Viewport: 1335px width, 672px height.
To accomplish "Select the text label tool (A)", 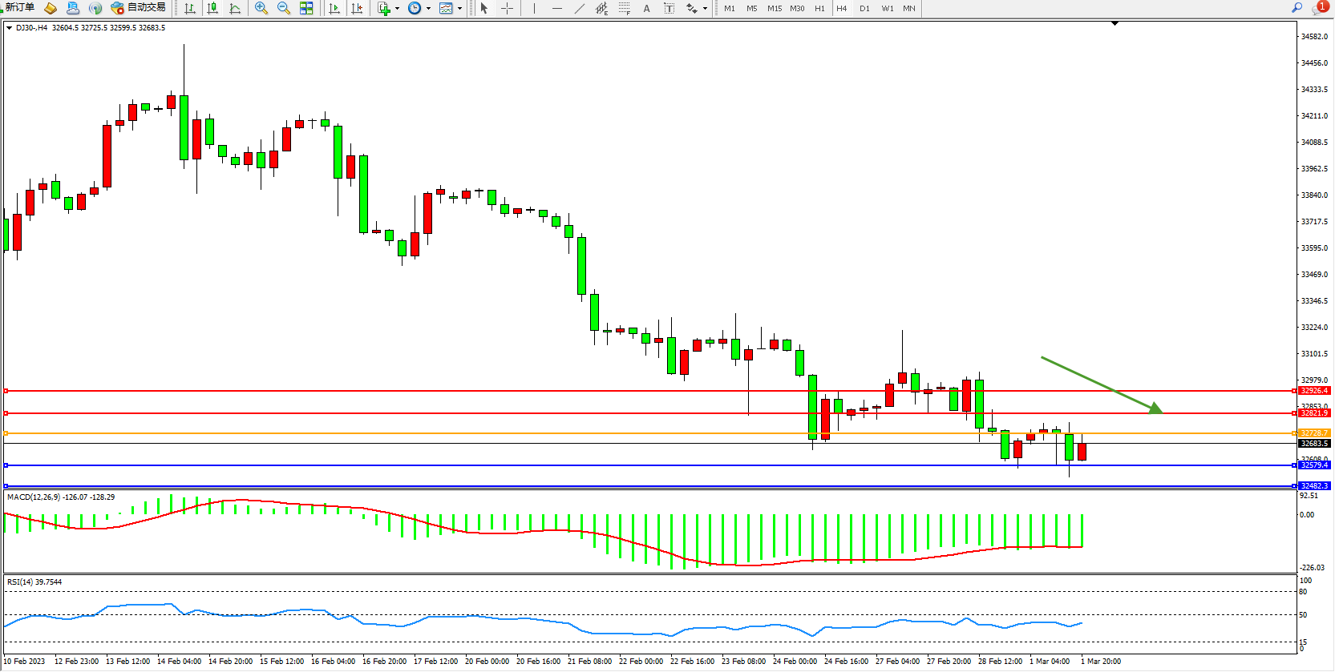I will [646, 8].
